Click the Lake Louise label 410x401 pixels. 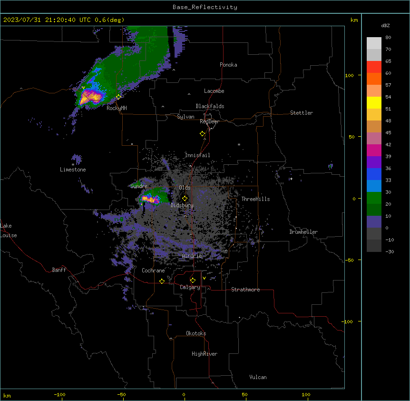point(9,231)
